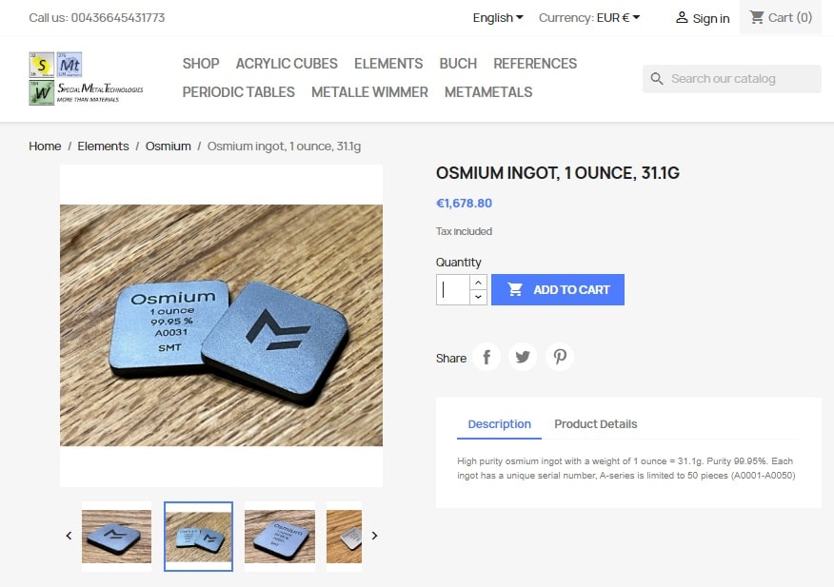Click the Sign in user icon

(x=682, y=17)
